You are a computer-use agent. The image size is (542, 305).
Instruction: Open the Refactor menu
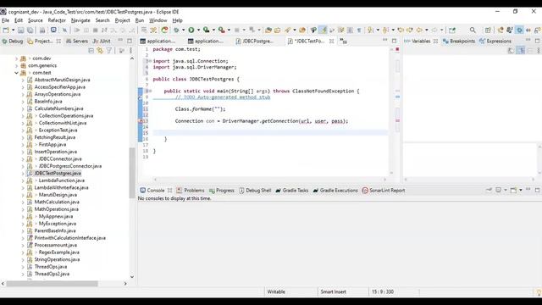click(57, 20)
